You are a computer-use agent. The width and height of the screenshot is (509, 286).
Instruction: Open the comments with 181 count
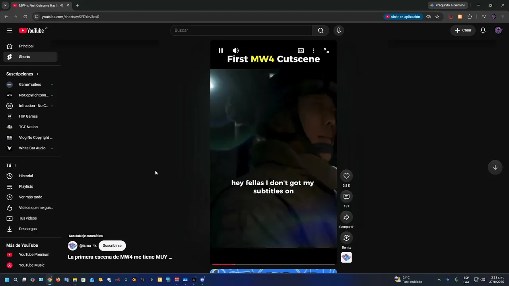pos(346,197)
